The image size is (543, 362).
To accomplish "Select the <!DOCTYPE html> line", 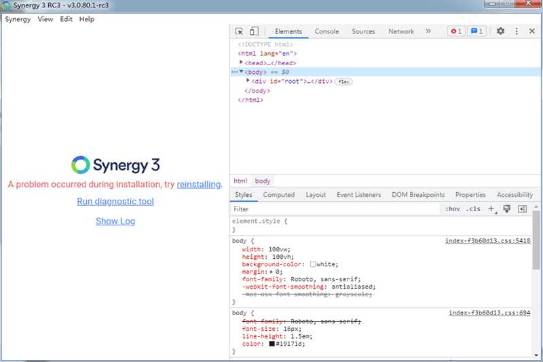I will tap(265, 44).
